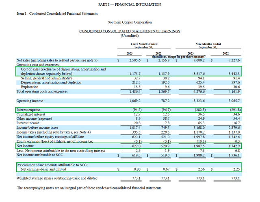Click the 'Nine Months Ended September 30' column header
The height and width of the screenshot is (202, 260).
pyautogui.click(x=208, y=46)
